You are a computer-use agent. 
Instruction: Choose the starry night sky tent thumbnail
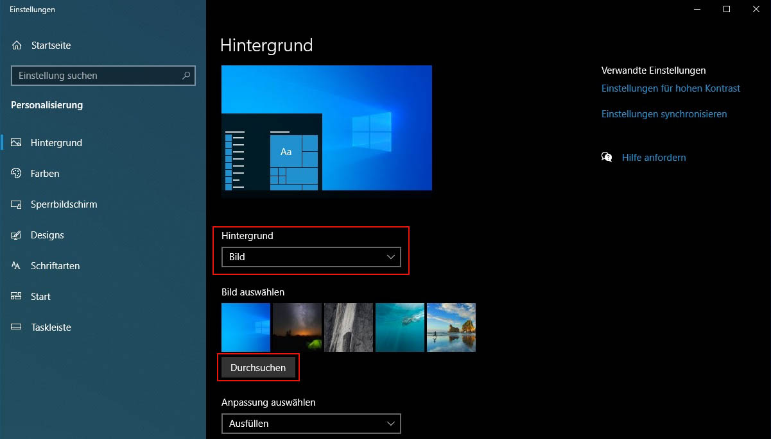click(x=297, y=327)
